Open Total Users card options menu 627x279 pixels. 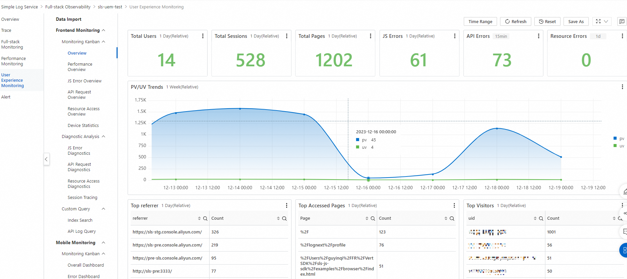tap(203, 36)
